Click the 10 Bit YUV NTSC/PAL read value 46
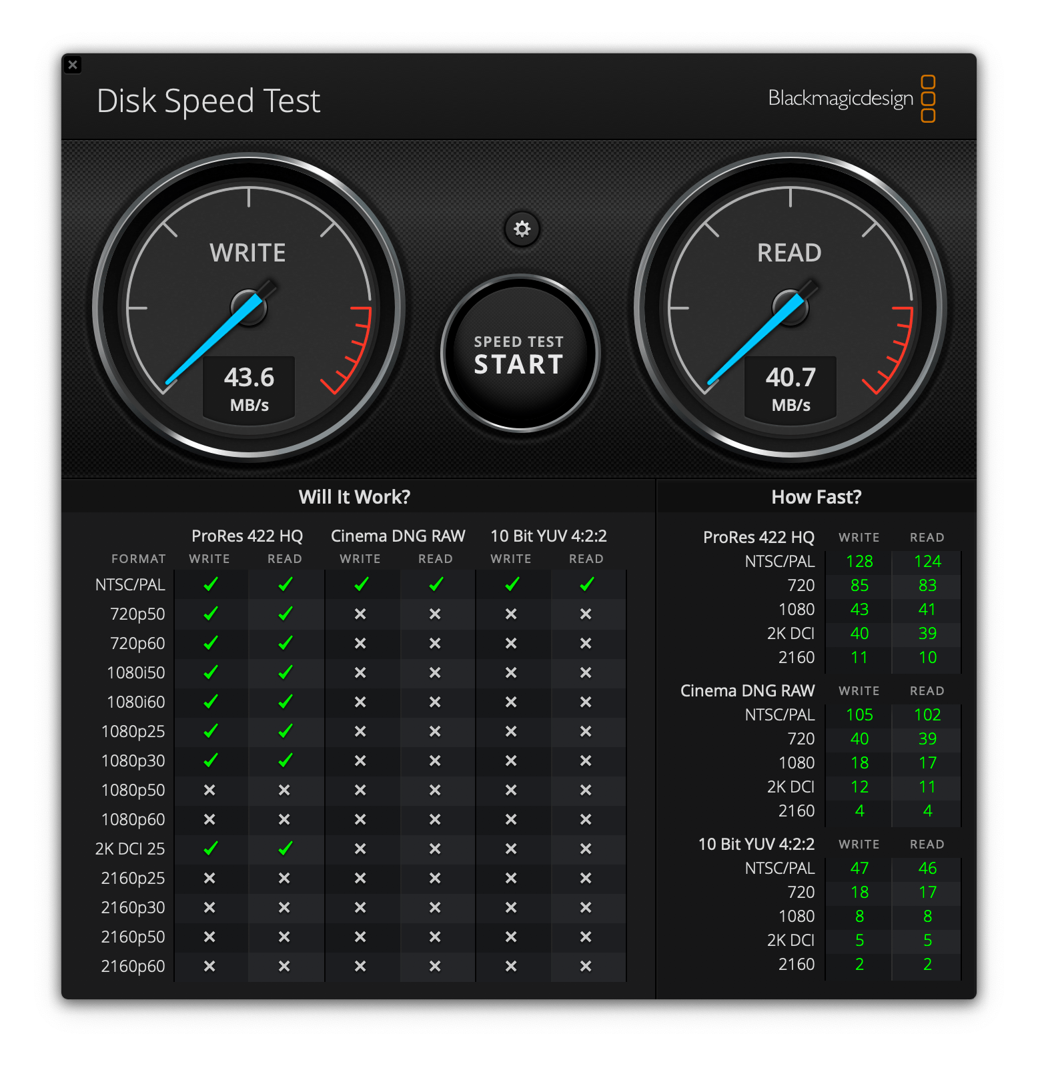Image resolution: width=1038 pixels, height=1070 pixels. coord(927,869)
